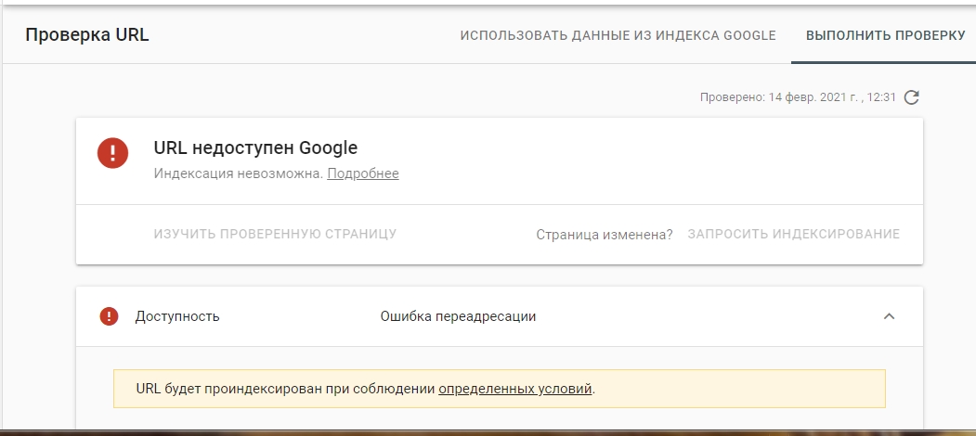Click the red error icon beside 'URL недоступен Google'
976x436 pixels.
point(112,152)
